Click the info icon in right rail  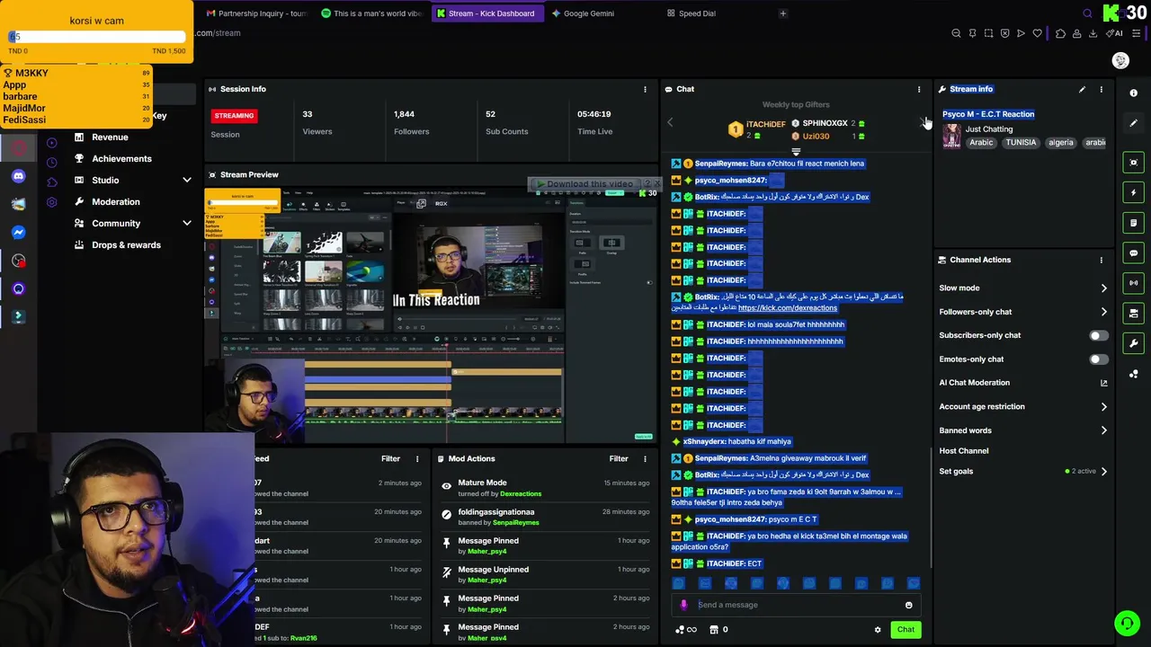point(1133,93)
